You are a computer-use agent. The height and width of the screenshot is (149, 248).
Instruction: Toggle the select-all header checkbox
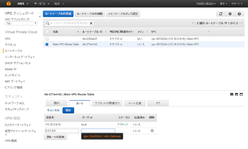pos(47,32)
